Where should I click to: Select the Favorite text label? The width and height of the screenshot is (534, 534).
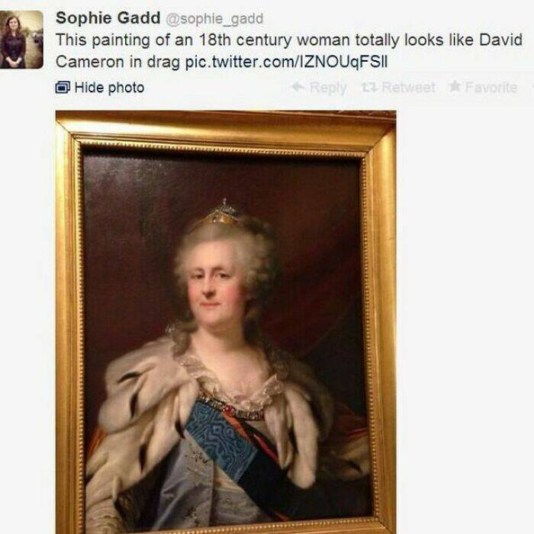(x=491, y=88)
